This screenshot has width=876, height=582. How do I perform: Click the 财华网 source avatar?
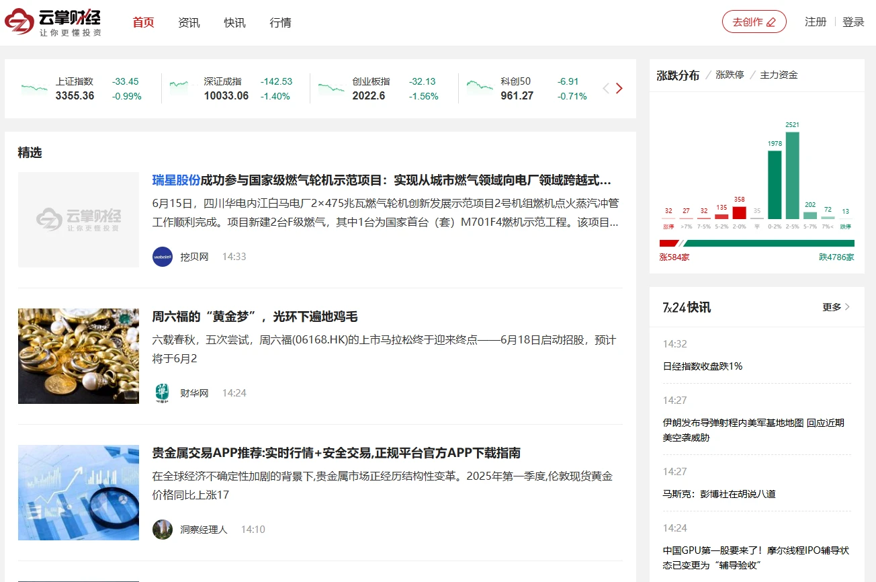(163, 393)
